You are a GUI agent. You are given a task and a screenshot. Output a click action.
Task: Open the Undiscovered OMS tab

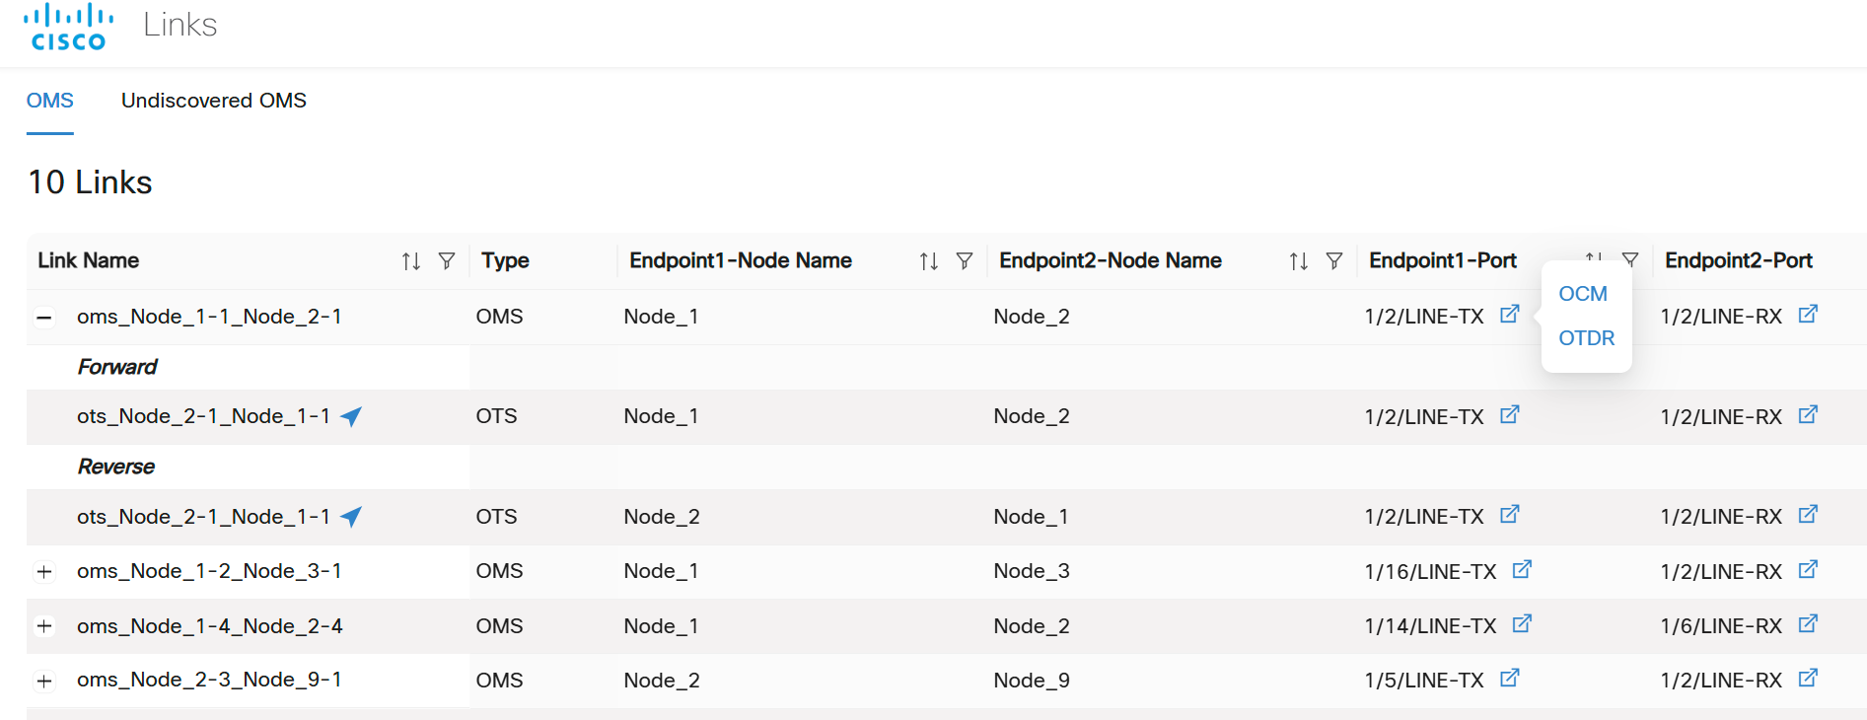coord(214,101)
